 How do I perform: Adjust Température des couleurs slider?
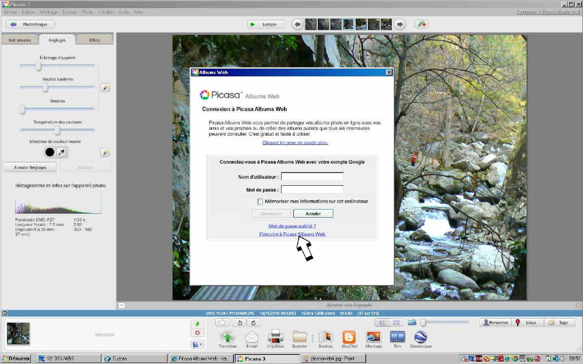pyautogui.click(x=57, y=130)
